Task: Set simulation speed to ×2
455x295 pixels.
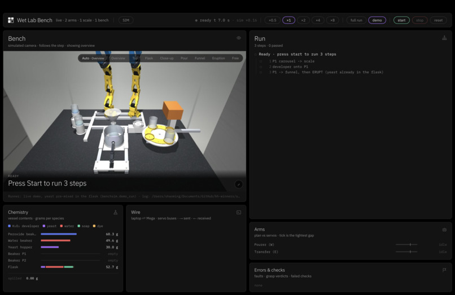Action: point(303,20)
